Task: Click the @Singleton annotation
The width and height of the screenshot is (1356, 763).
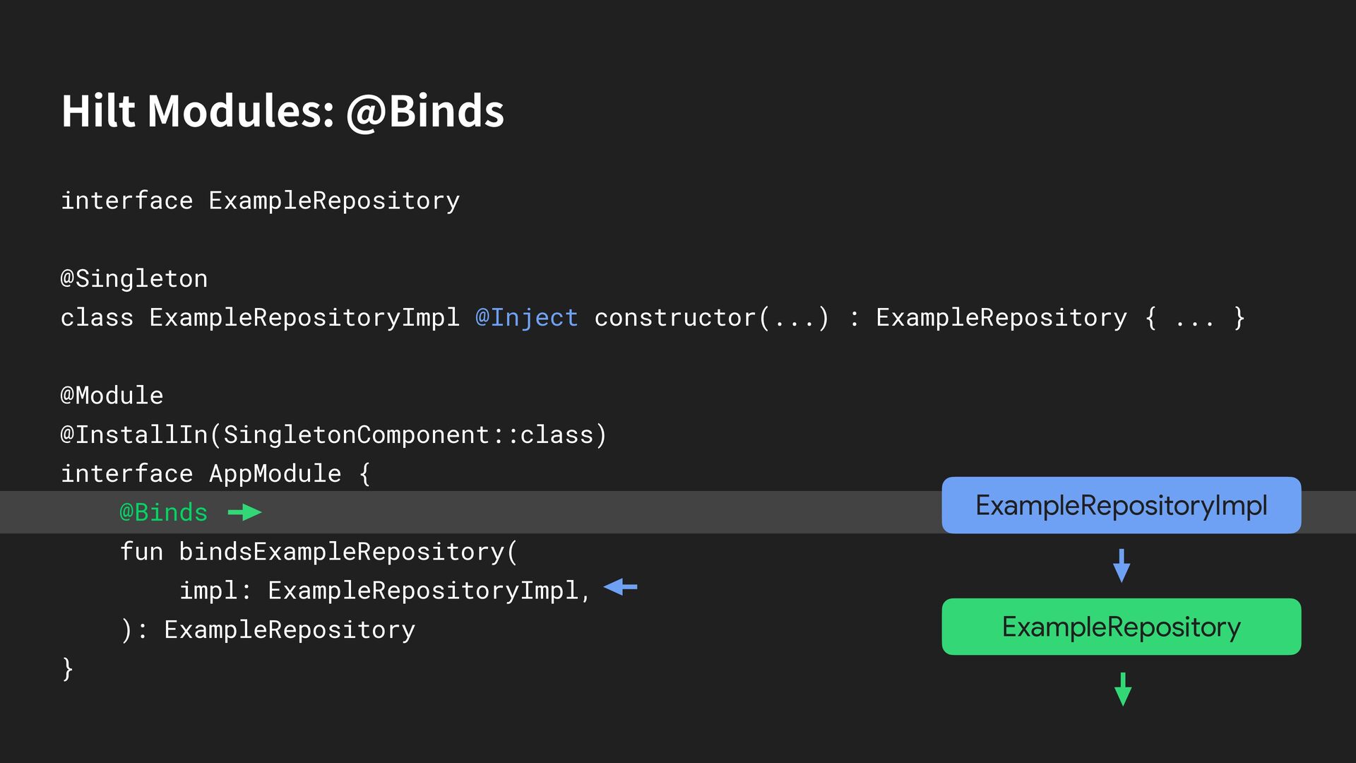Action: click(134, 278)
